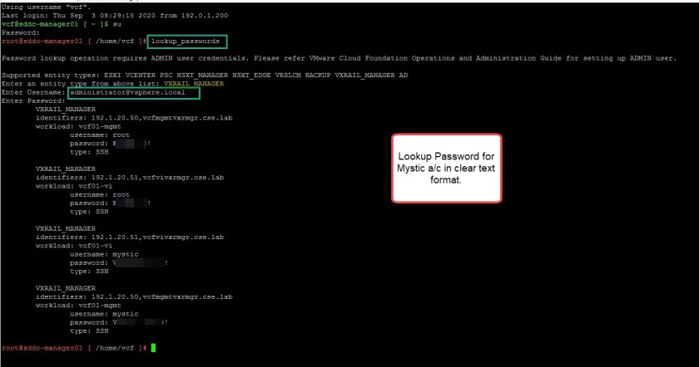The image size is (699, 367).
Task: Click the 'Password:' prompt below the su command
Action: [x=21, y=32]
